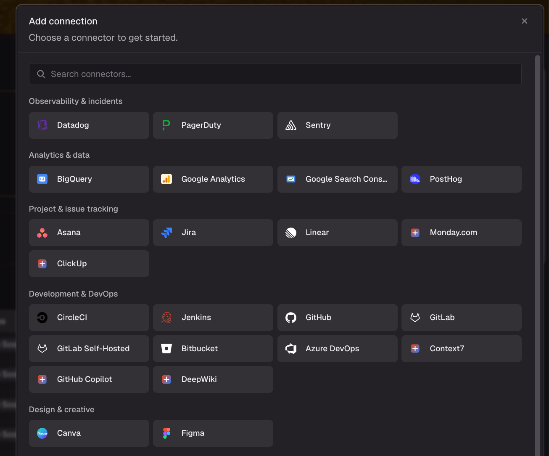Click the GitLab fox icon
This screenshot has height=456, width=549.
coord(415,318)
